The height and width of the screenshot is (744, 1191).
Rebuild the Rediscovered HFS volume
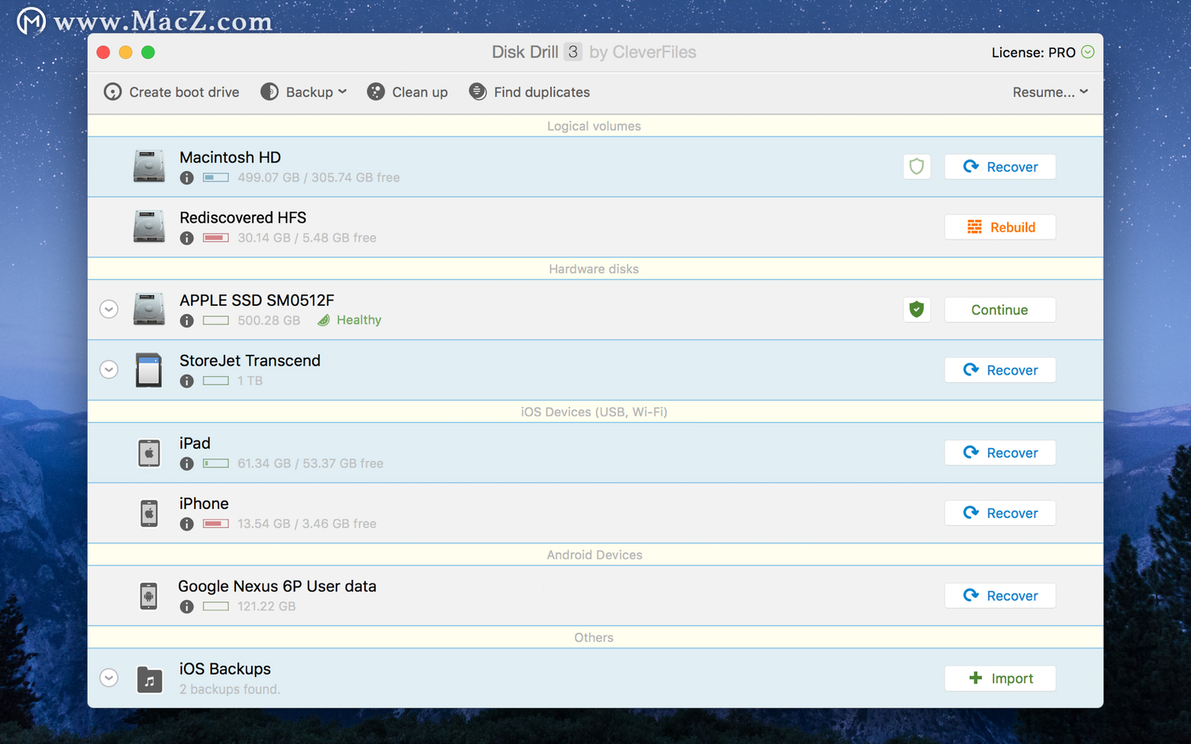click(x=1000, y=227)
